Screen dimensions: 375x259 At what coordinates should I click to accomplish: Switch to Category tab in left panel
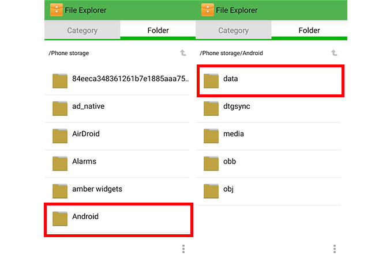[82, 30]
